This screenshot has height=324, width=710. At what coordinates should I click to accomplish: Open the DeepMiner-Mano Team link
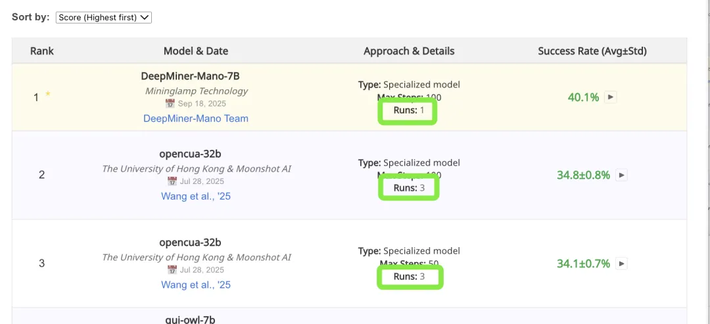pyautogui.click(x=196, y=118)
